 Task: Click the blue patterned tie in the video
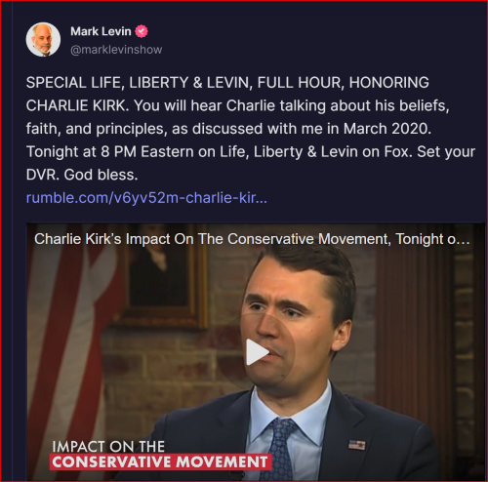pyautogui.click(x=280, y=449)
